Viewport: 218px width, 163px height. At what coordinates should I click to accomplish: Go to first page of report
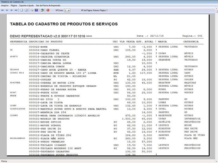[3, 10]
